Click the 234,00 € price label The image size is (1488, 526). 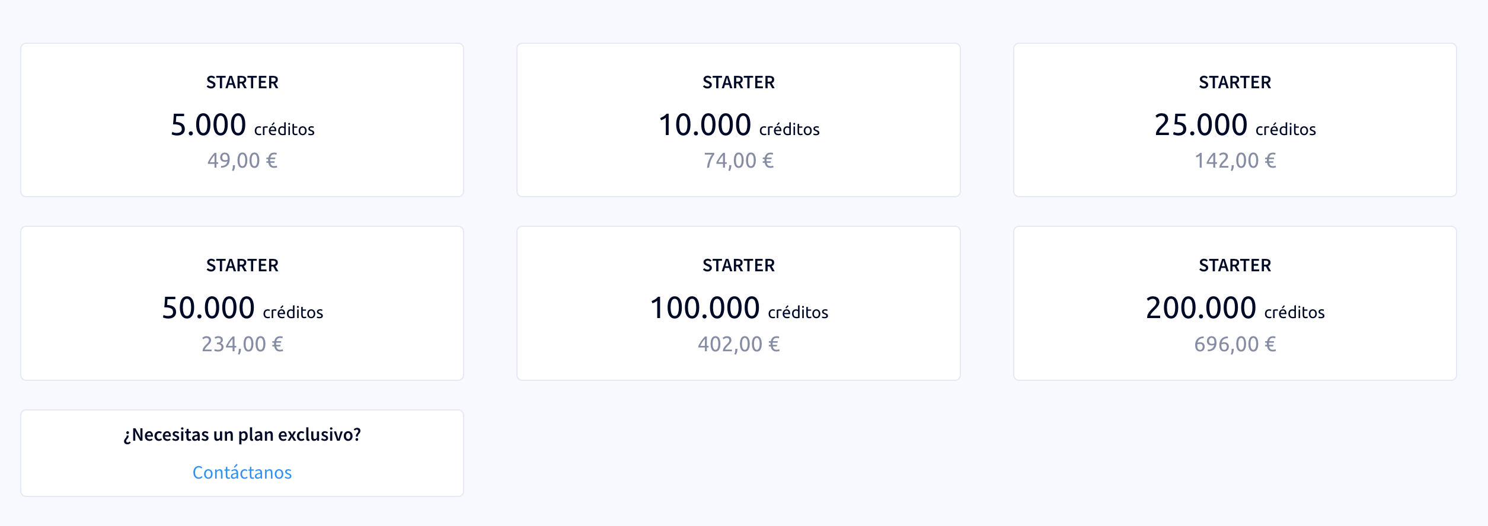click(x=242, y=344)
